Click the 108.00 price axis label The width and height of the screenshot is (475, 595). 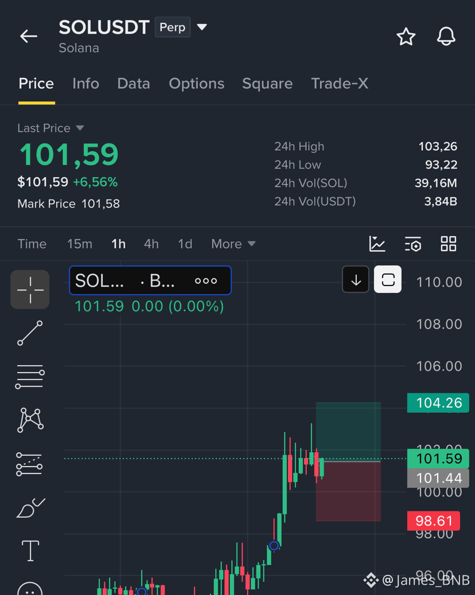[439, 324]
